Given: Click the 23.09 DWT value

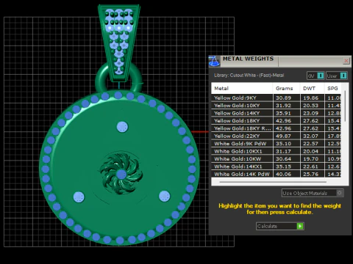Looking at the screenshot, I should tap(310, 113).
